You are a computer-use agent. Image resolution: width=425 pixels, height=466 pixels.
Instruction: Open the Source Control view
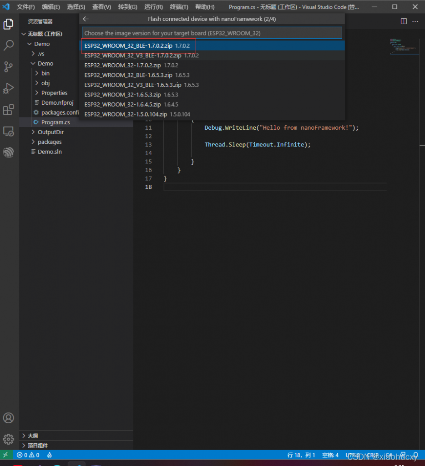8,66
